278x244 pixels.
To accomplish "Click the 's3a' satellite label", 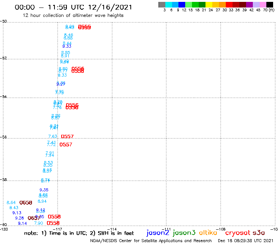I will pos(259,233).
